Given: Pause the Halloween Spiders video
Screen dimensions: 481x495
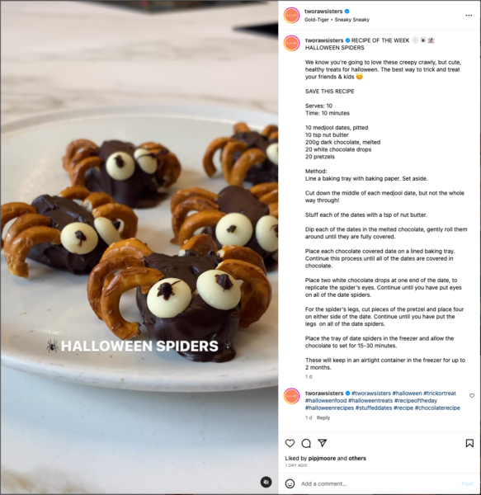Looking at the screenshot, I should [139, 247].
